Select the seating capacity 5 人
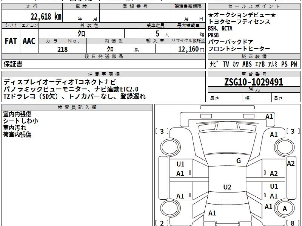302x226 pixels. click(162, 33)
